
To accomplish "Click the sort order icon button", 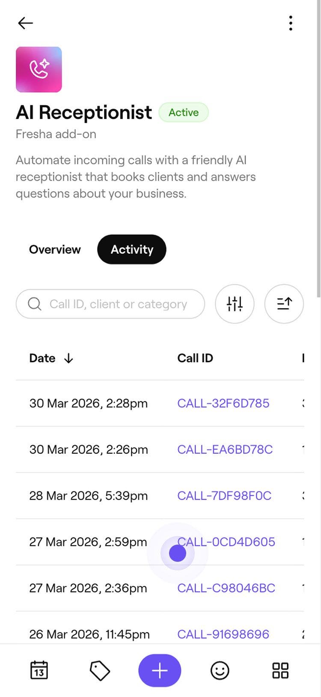I will pyautogui.click(x=284, y=304).
